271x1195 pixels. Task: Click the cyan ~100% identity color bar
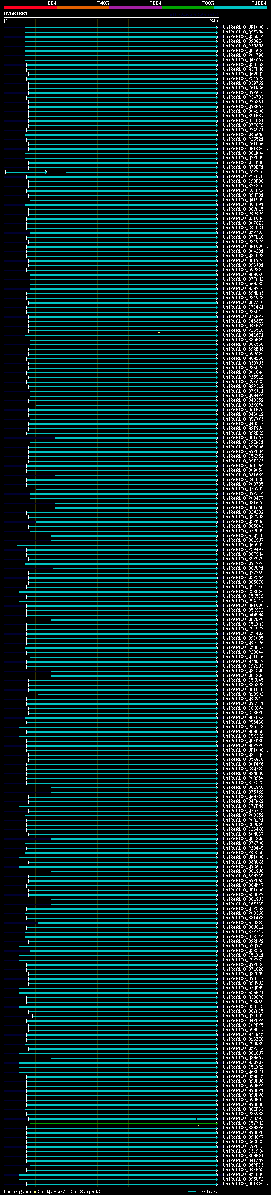241,8
